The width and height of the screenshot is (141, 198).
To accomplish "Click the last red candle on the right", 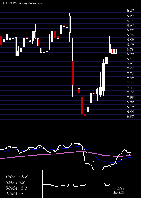I will pyautogui.click(x=116, y=51).
